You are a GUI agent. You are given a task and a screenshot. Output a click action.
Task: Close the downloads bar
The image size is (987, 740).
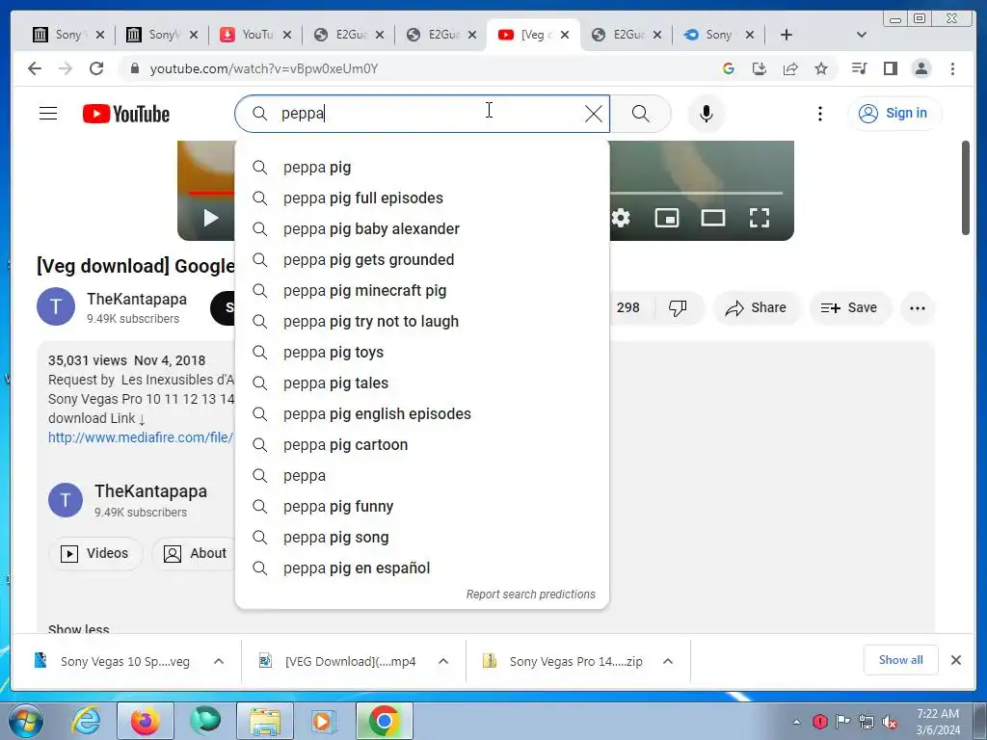click(955, 660)
